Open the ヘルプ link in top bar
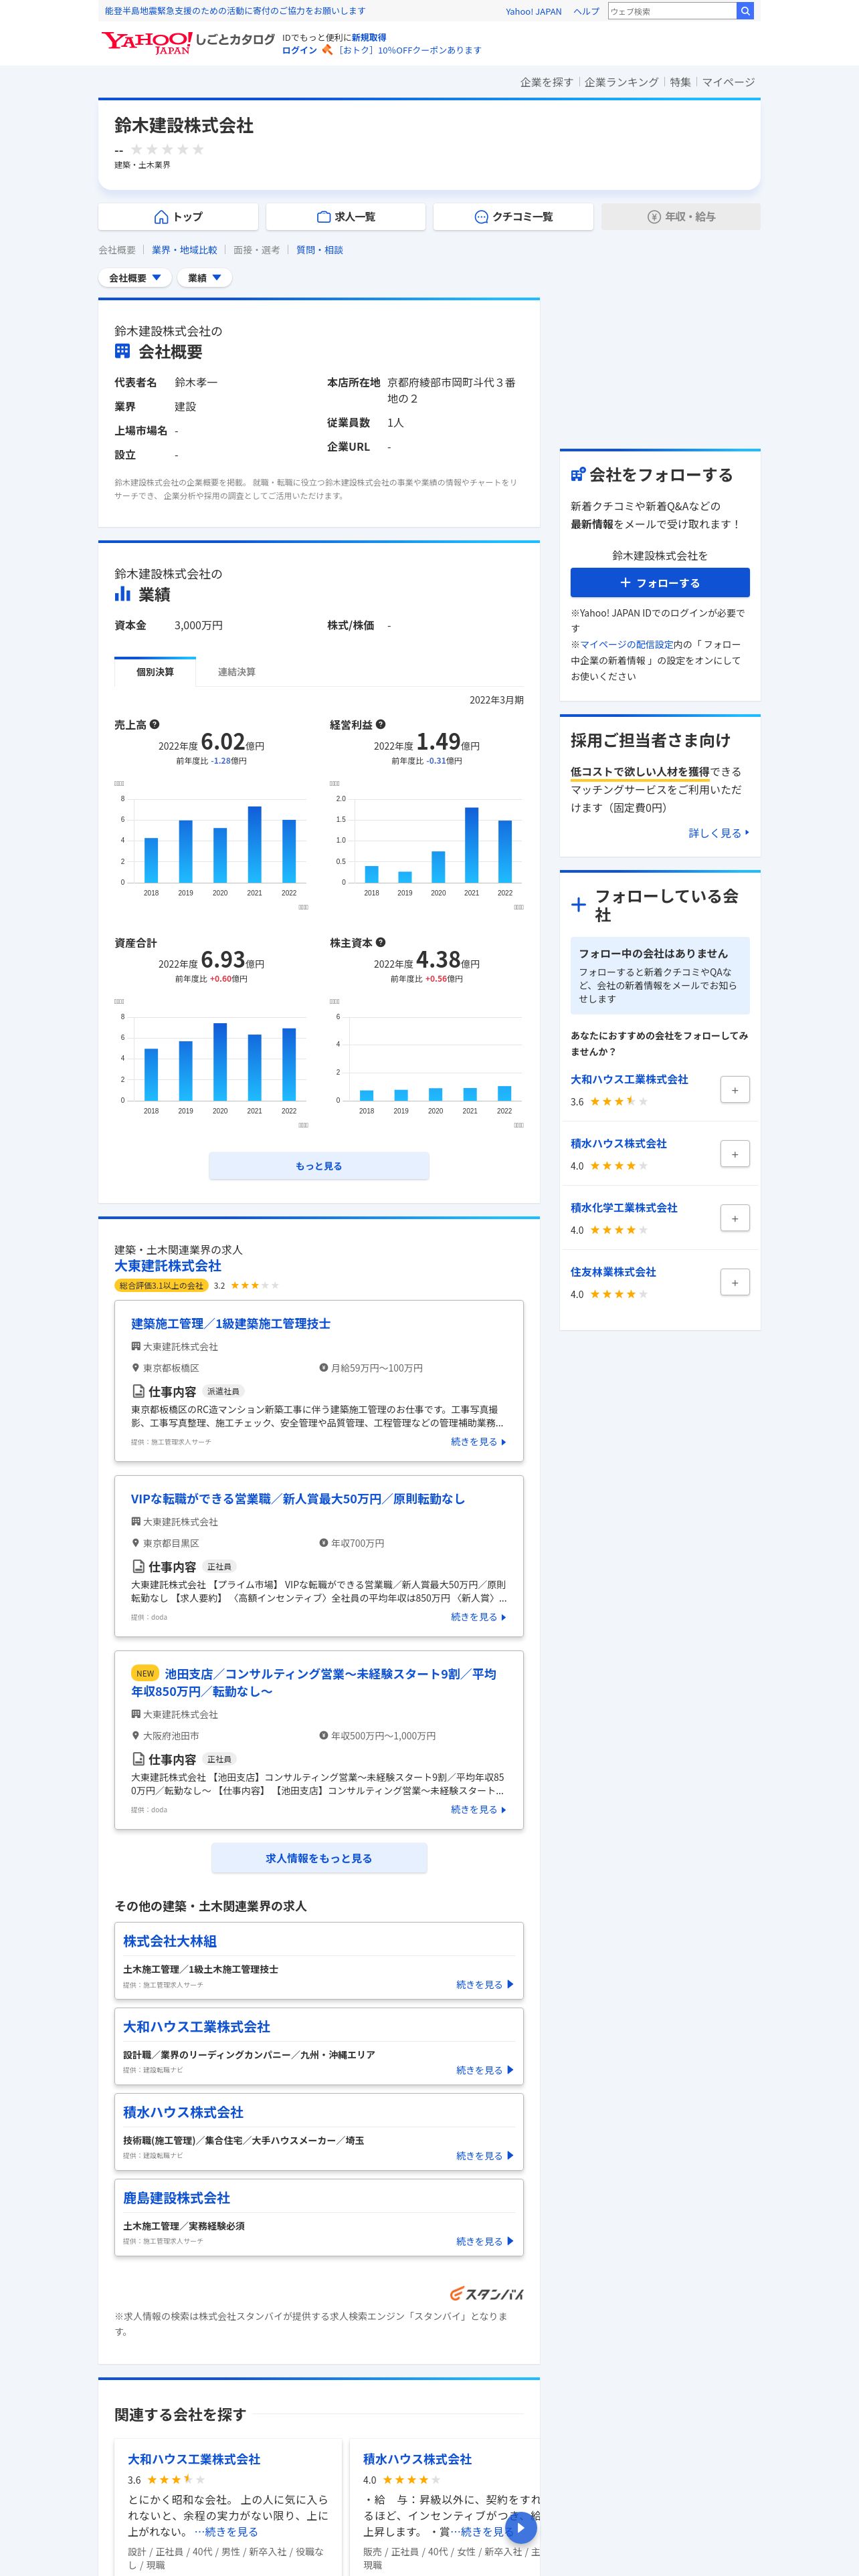Screen dimensions: 859x2576 tap(587, 12)
